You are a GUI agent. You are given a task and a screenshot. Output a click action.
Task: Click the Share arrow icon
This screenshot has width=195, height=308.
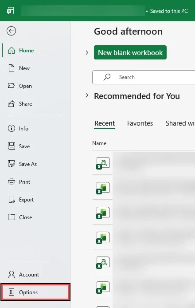point(11,103)
